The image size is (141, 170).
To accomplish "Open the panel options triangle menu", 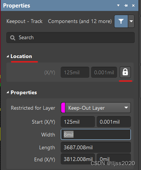I will tap(118, 6).
